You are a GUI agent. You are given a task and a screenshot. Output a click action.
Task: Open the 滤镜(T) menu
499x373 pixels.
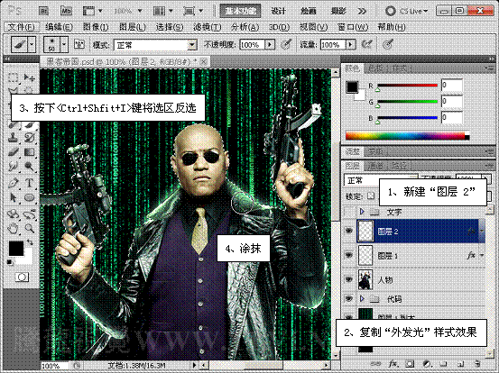(x=207, y=27)
